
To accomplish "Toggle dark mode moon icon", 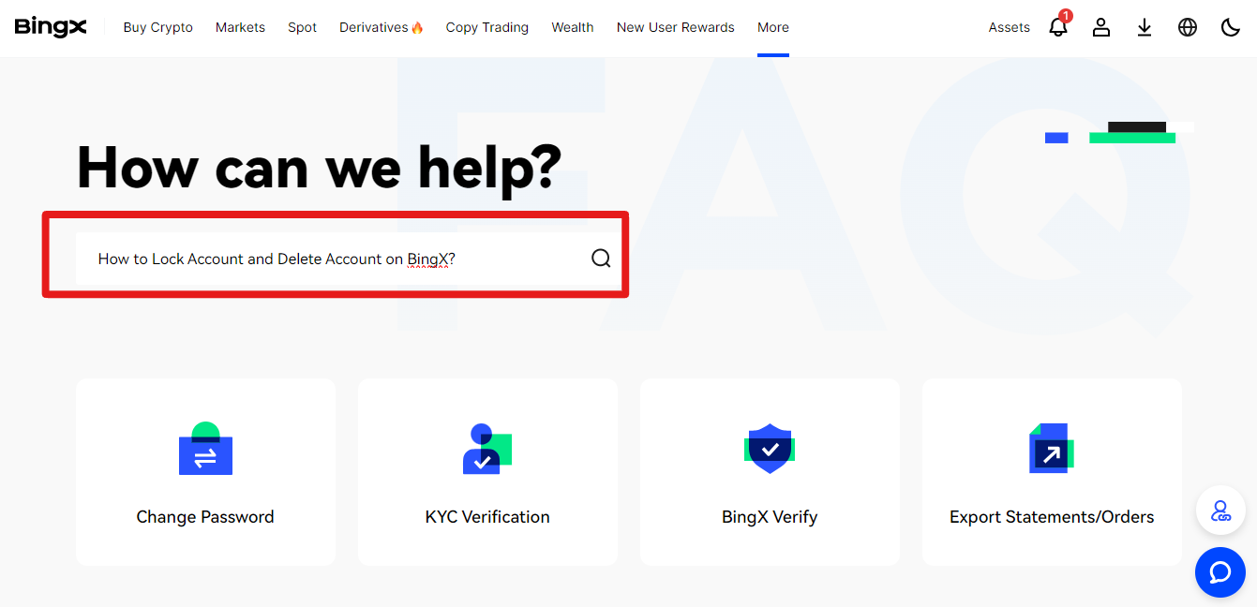I will click(x=1231, y=27).
